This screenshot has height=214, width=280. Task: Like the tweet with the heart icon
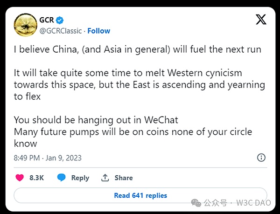(x=20, y=178)
